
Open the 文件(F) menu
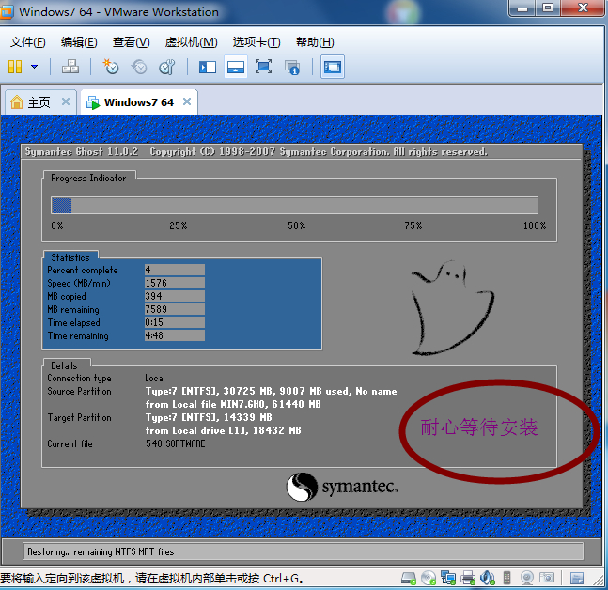coord(27,42)
